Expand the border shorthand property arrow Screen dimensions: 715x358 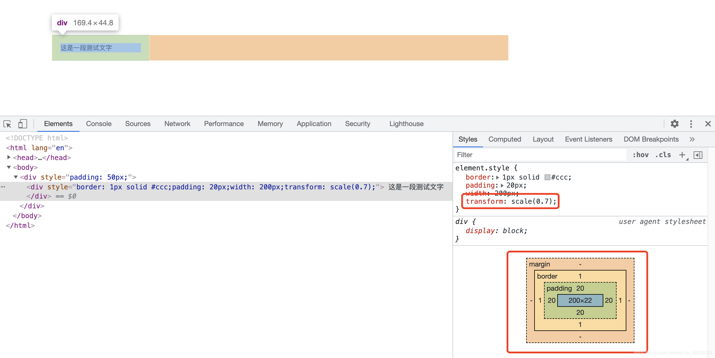tap(498, 177)
